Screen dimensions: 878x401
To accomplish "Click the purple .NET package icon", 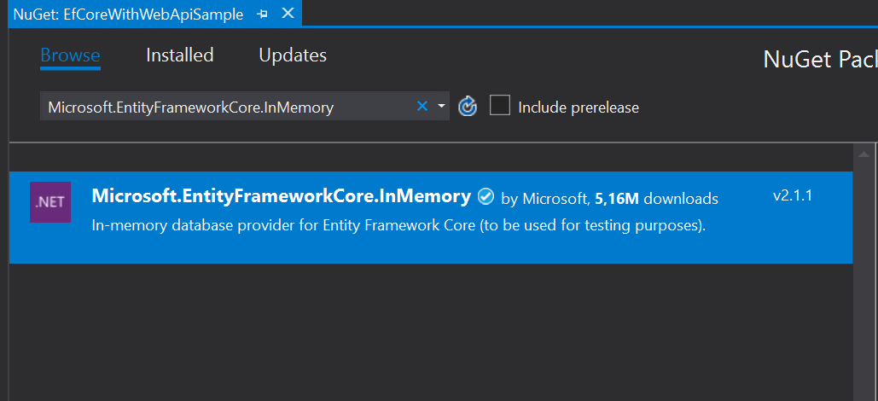I will coord(50,202).
